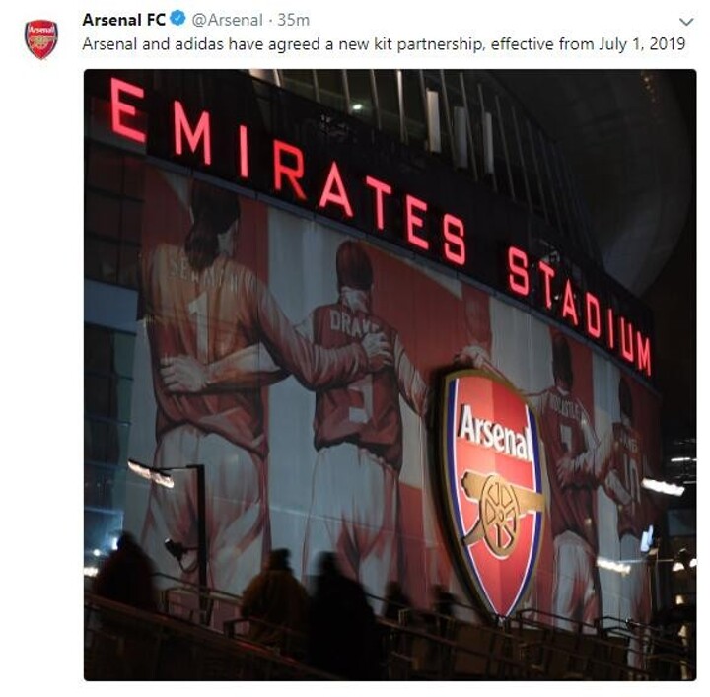Click the first word 'Arsenal' in tweet text
710x697 pixels.
(x=109, y=43)
